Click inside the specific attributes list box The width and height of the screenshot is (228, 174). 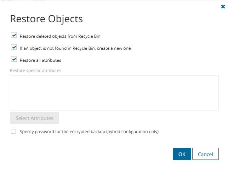point(114,92)
